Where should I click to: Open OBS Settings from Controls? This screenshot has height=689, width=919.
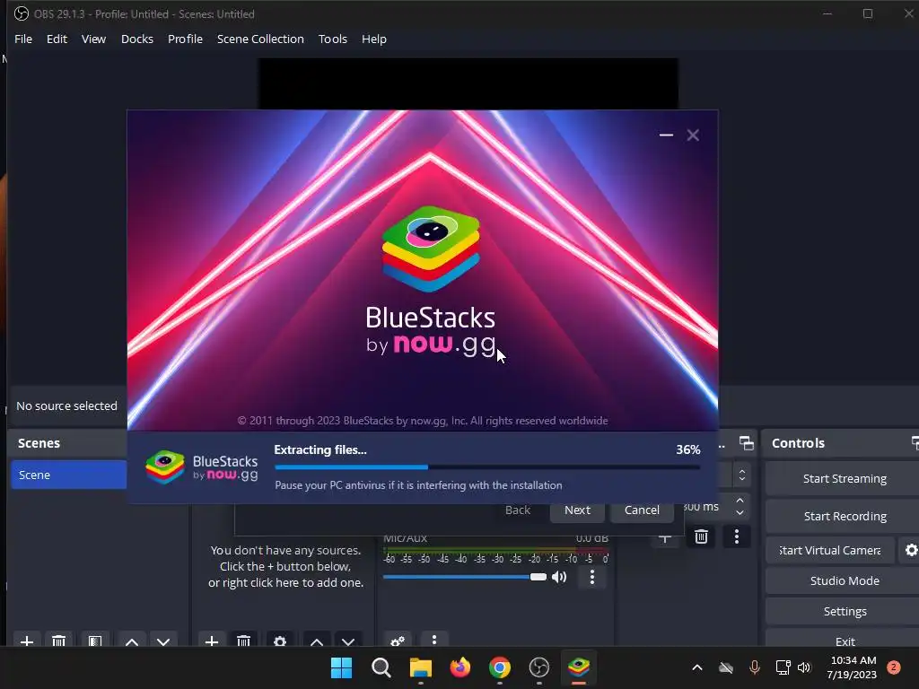844,611
